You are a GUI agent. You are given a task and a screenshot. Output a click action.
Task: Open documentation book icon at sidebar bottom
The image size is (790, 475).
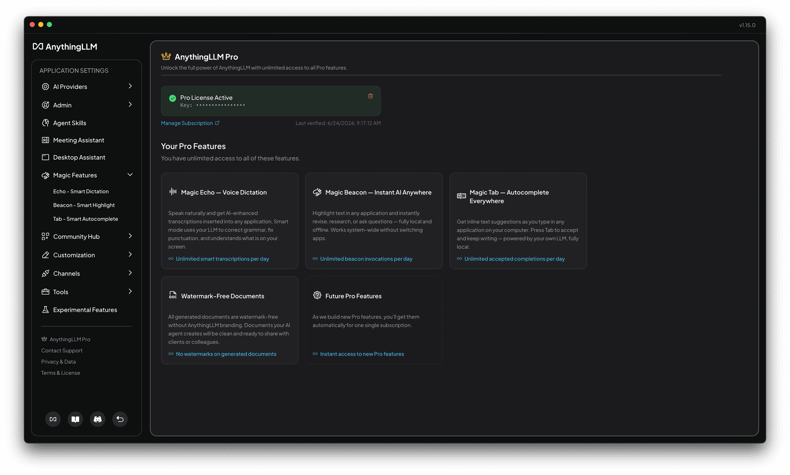point(75,419)
